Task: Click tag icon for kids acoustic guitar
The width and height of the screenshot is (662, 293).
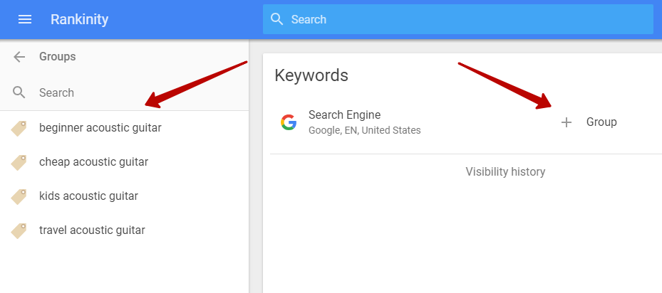Action: [x=19, y=196]
